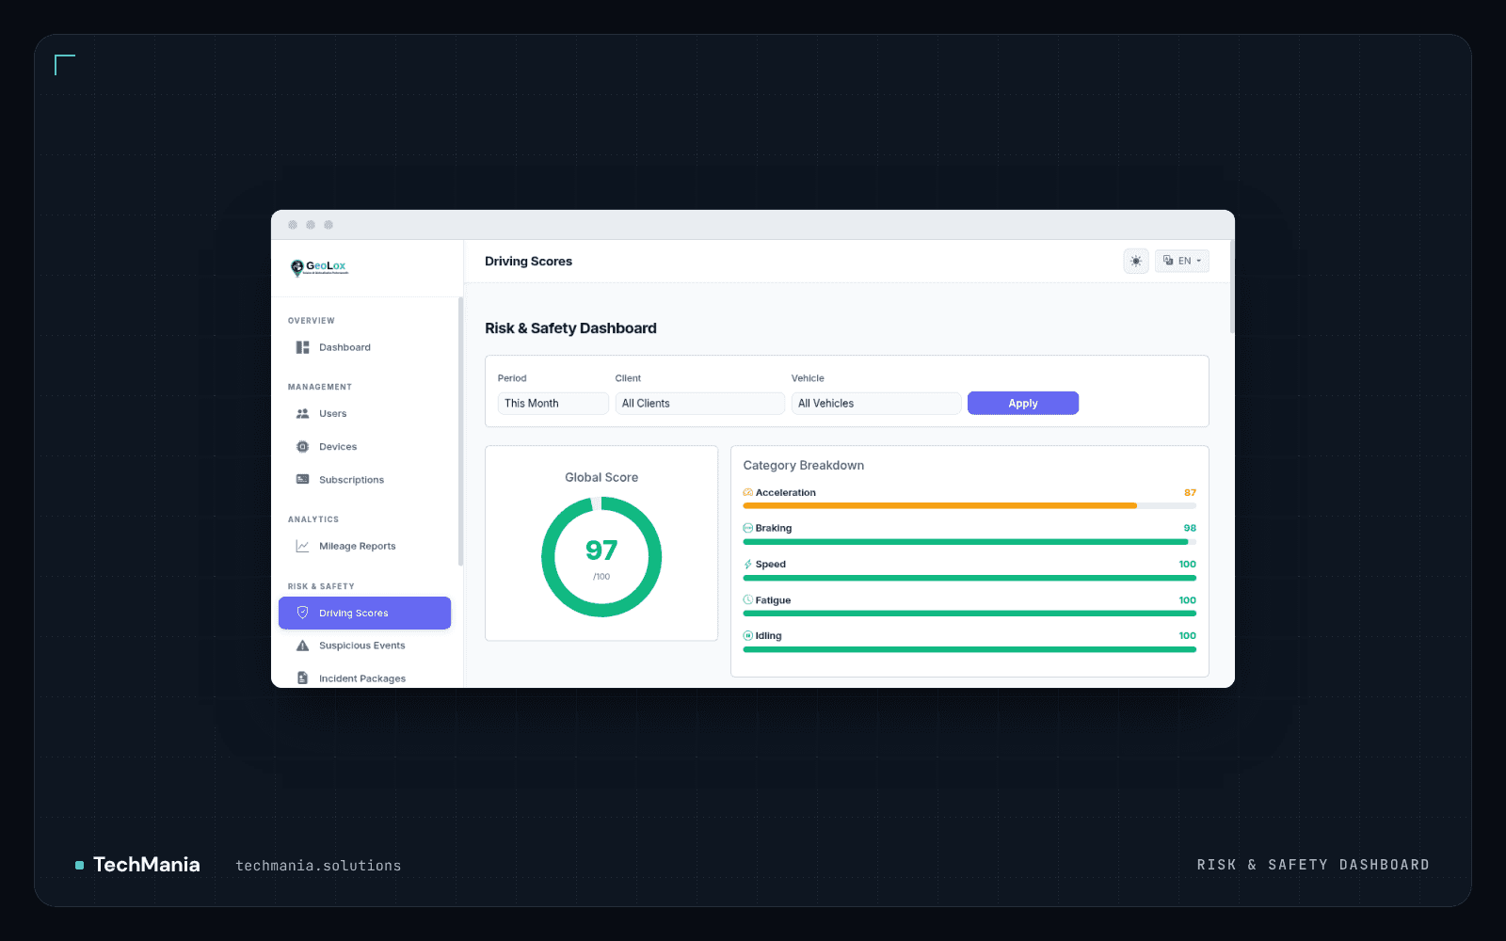Click the Idling pause icon
1506x941 pixels.
pyautogui.click(x=747, y=636)
